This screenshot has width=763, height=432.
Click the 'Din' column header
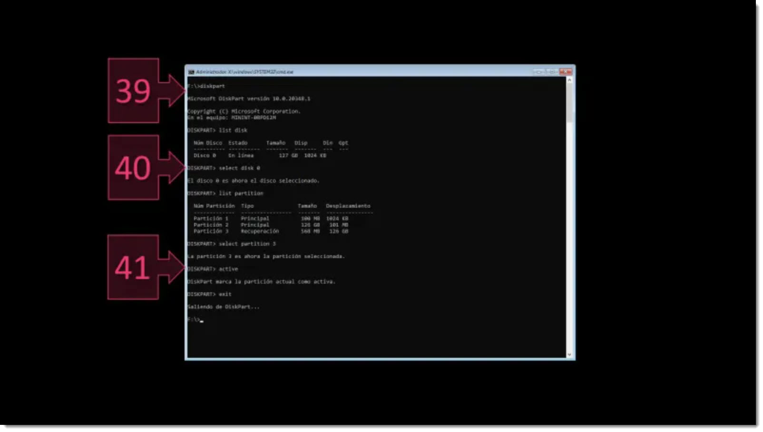pos(328,143)
